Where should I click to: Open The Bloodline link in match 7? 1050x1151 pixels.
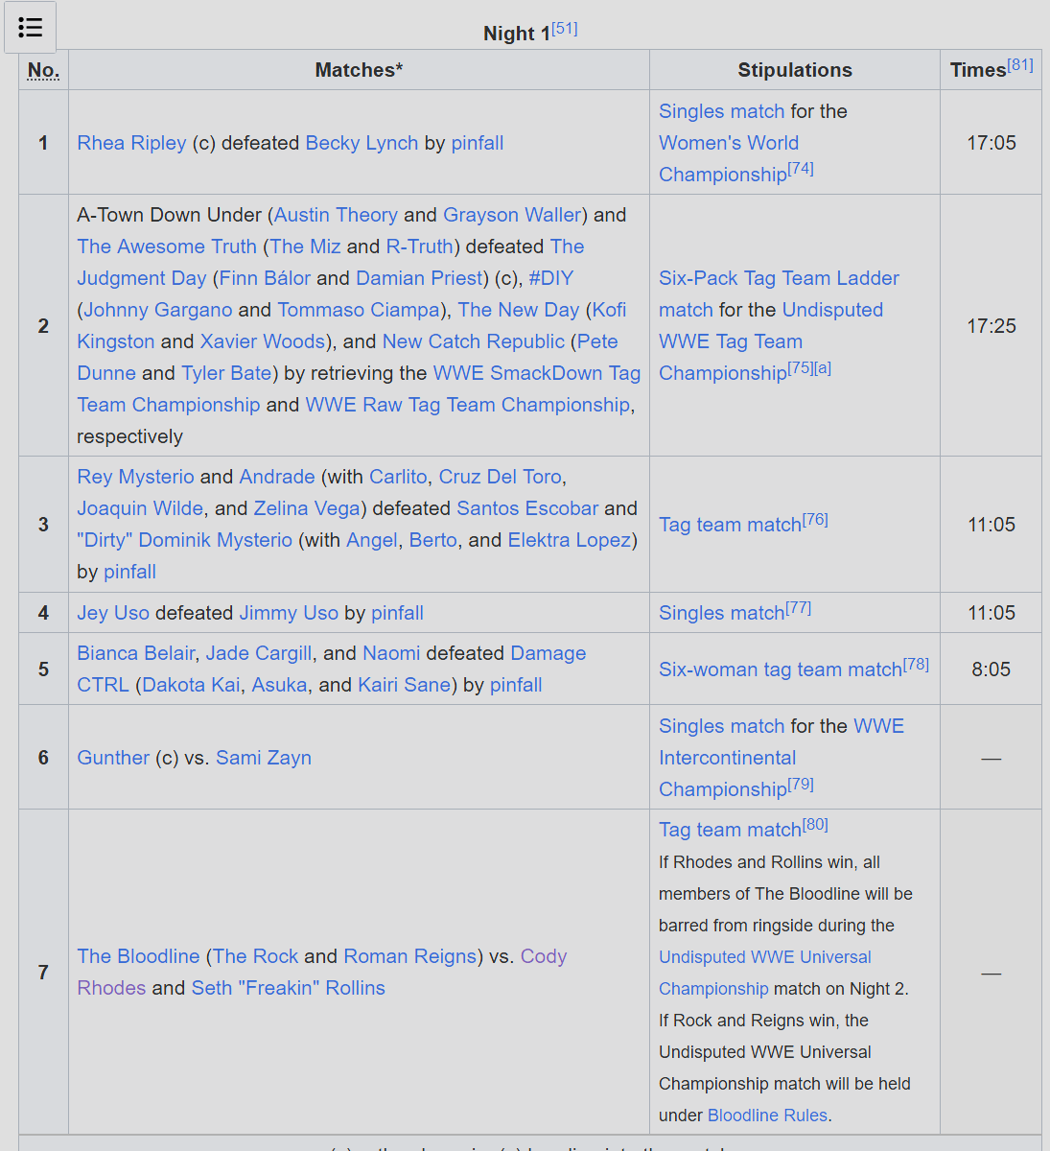(138, 956)
